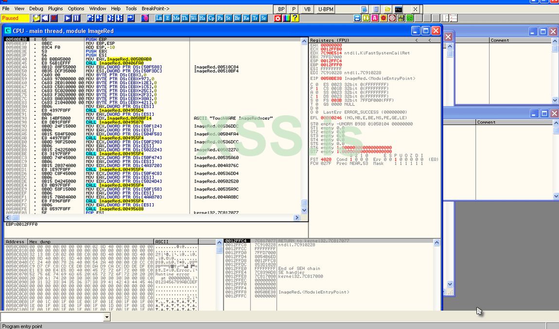Image resolution: width=559 pixels, height=329 pixels.
Task: Open the Log window (Ln icon)
Action: (x=159, y=18)
